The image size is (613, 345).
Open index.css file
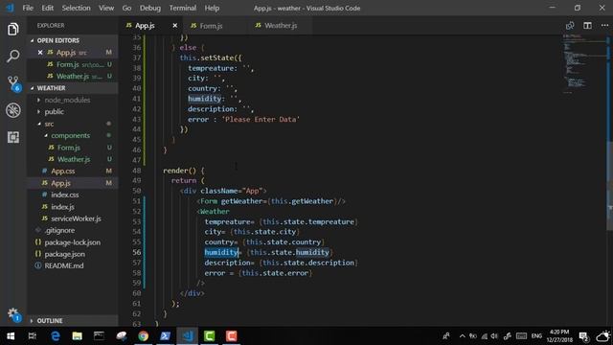click(x=65, y=195)
